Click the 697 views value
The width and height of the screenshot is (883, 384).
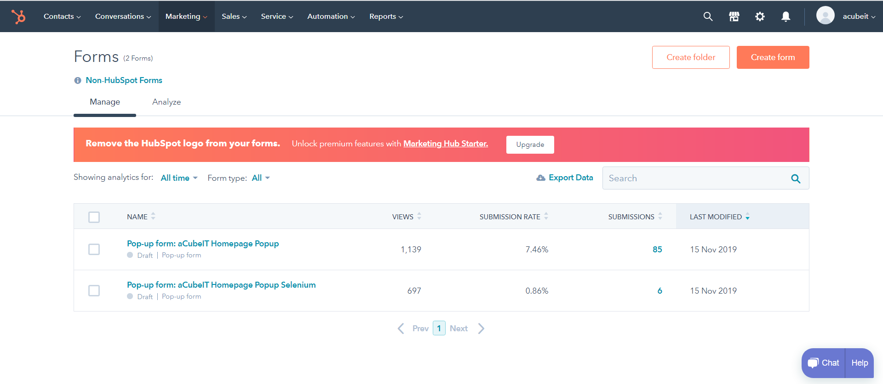pos(414,291)
